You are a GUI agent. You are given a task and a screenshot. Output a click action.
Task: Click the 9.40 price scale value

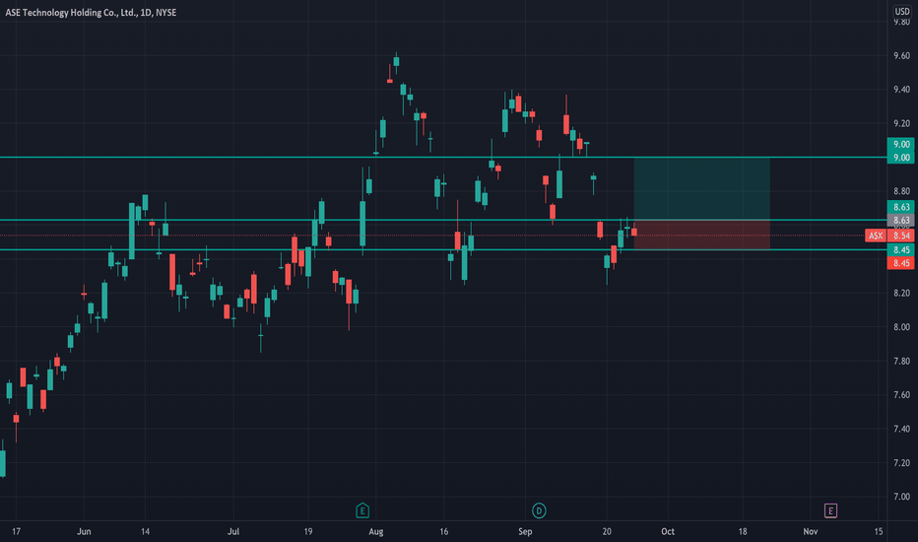point(901,89)
